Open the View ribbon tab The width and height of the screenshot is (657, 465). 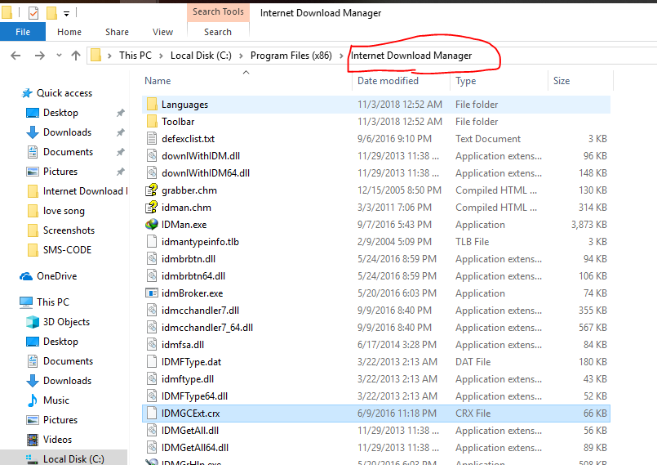(x=162, y=32)
